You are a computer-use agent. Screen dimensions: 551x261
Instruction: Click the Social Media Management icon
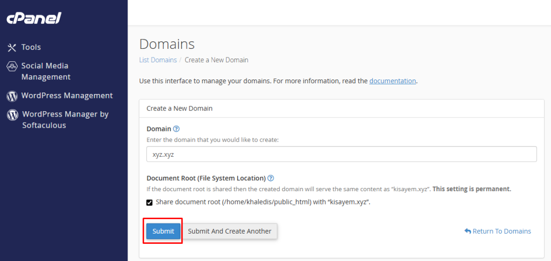[12, 67]
